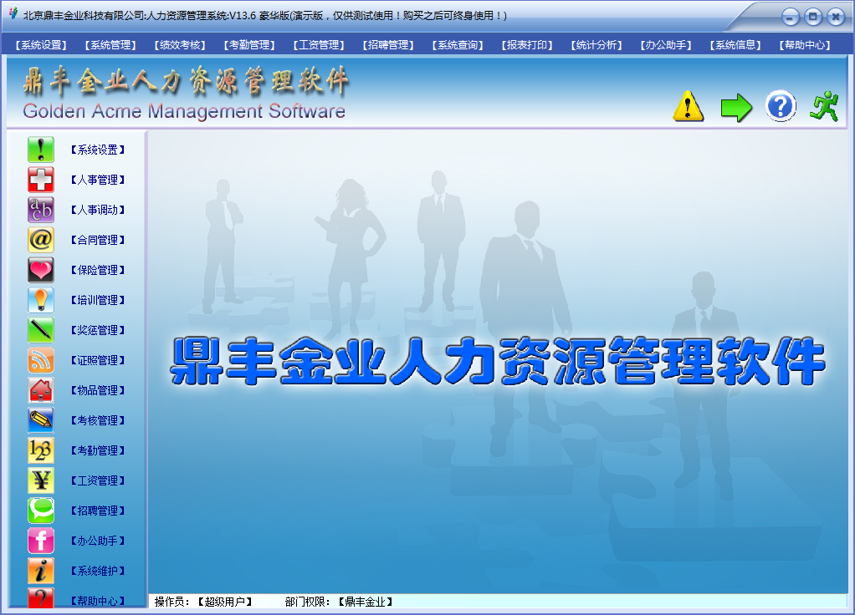Select 【物品管理】 in the sidebar
855x615 pixels.
coord(98,390)
